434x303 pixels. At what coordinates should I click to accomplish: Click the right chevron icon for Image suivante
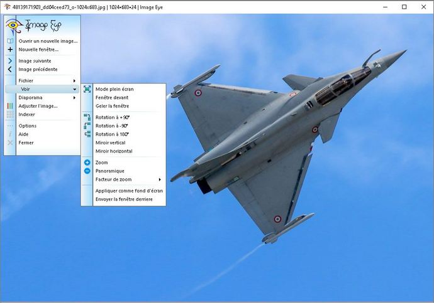coord(10,61)
